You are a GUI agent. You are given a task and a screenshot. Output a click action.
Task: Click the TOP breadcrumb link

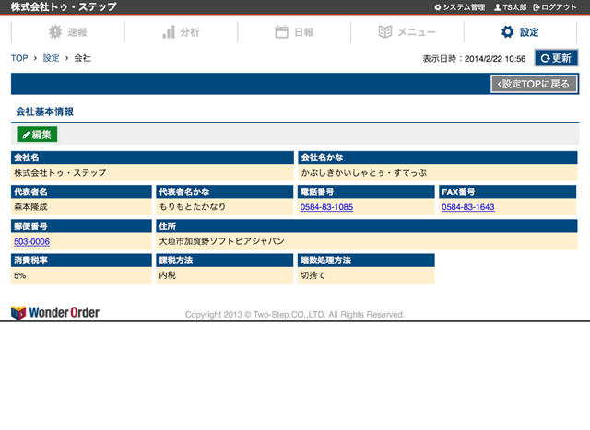tap(18, 58)
